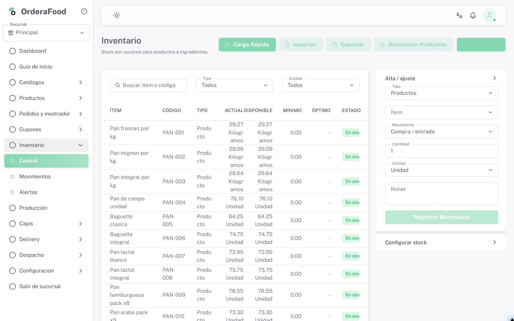The image size is (514, 321).
Task: Select the Control submenu item
Action: click(x=46, y=161)
